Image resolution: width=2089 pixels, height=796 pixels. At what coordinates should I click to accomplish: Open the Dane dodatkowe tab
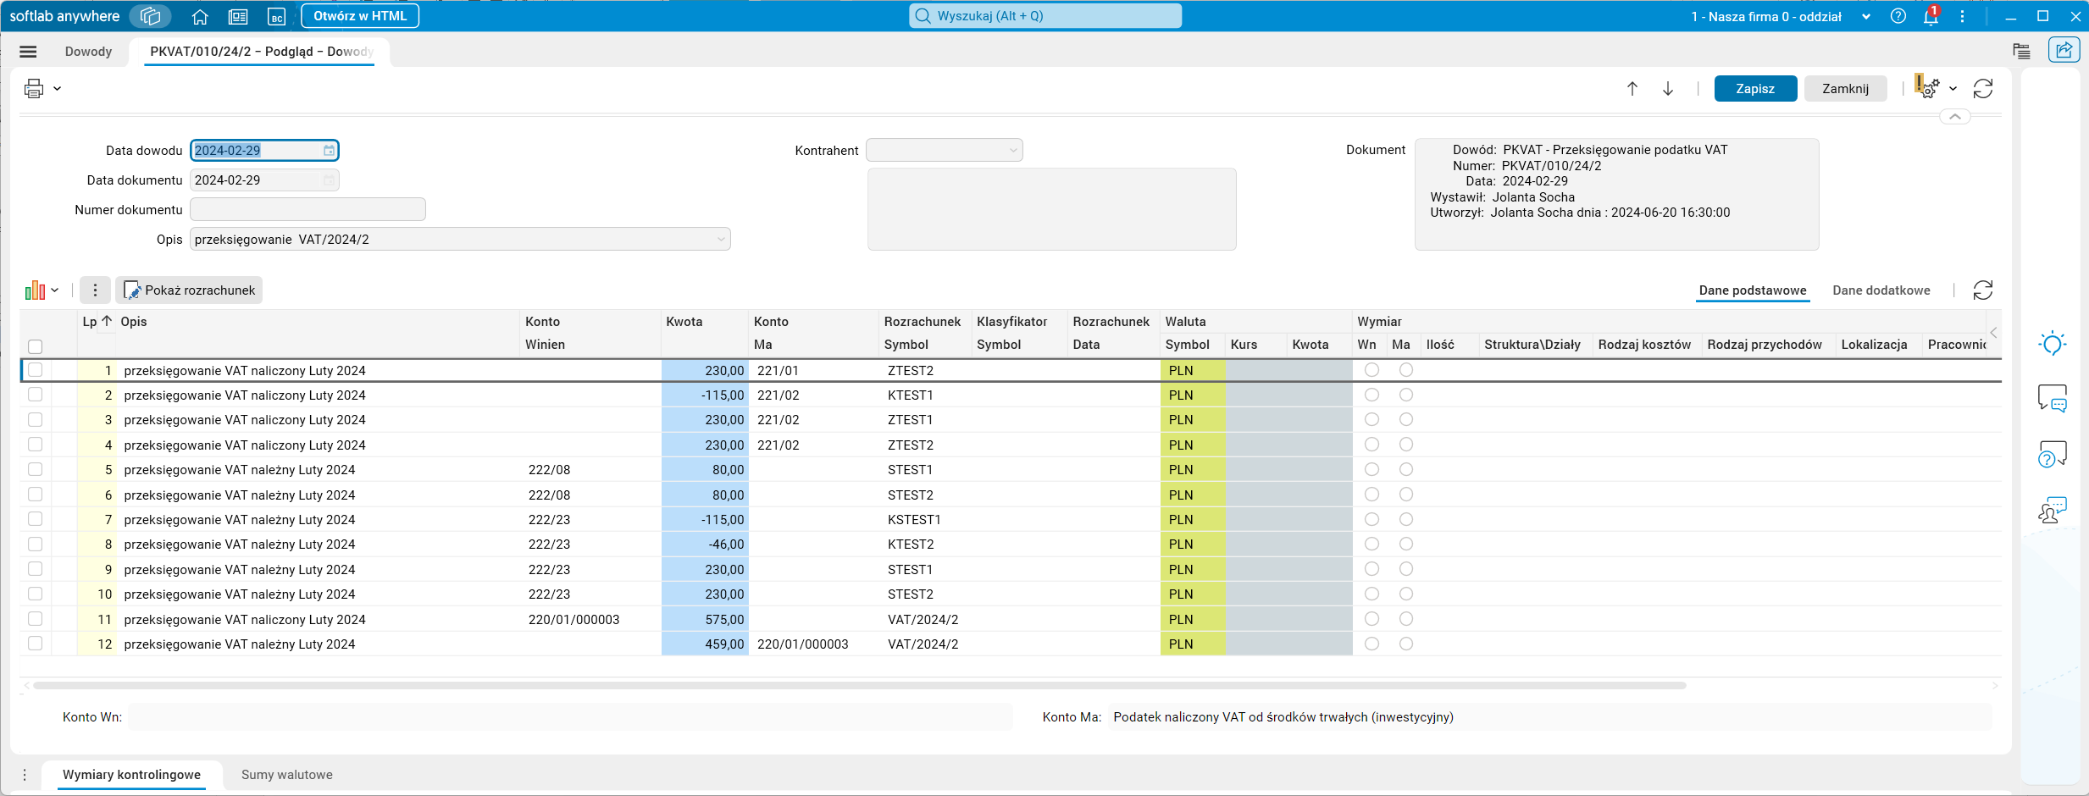tap(1881, 290)
